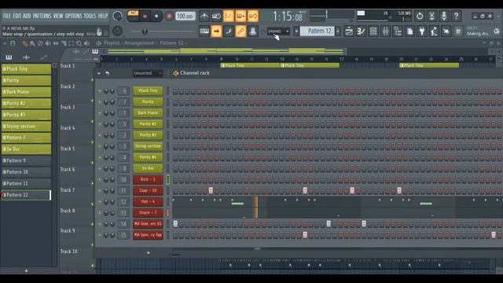Open mixer track selector 10 for Kick
This screenshot has height=283, width=503.
tap(124, 180)
